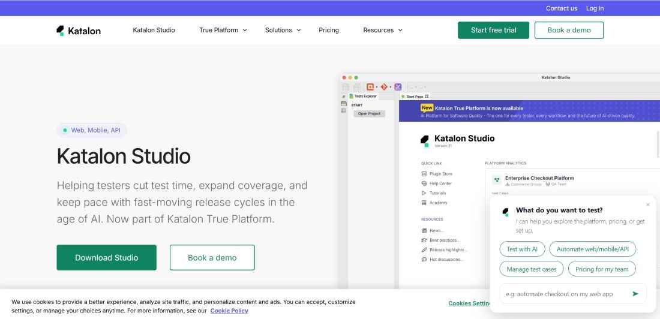Click the send arrow in the chat box
This screenshot has height=319, width=660.
(x=635, y=294)
